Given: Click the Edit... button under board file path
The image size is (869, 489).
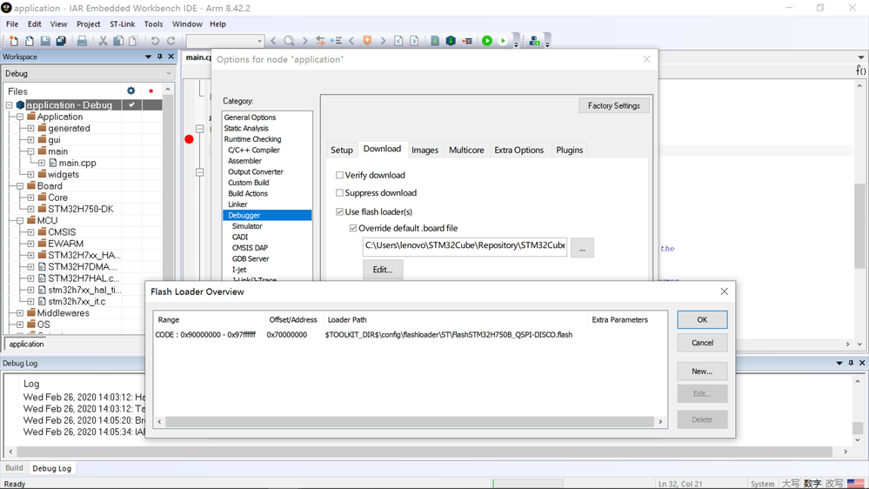Looking at the screenshot, I should coord(383,270).
